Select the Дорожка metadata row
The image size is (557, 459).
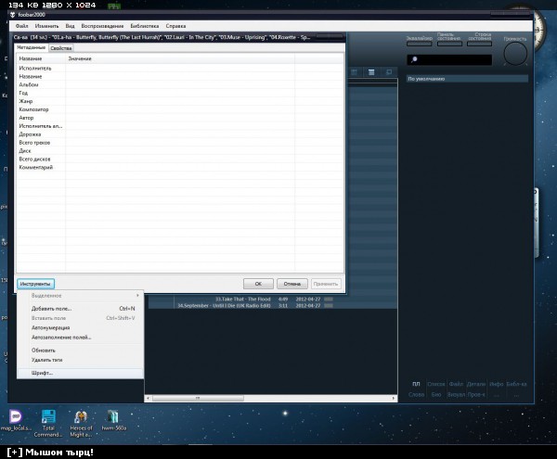point(180,134)
